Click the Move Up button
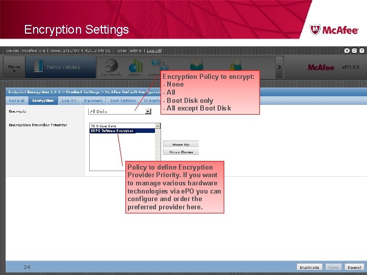Screen dimensions: 367x275 coord(180,145)
